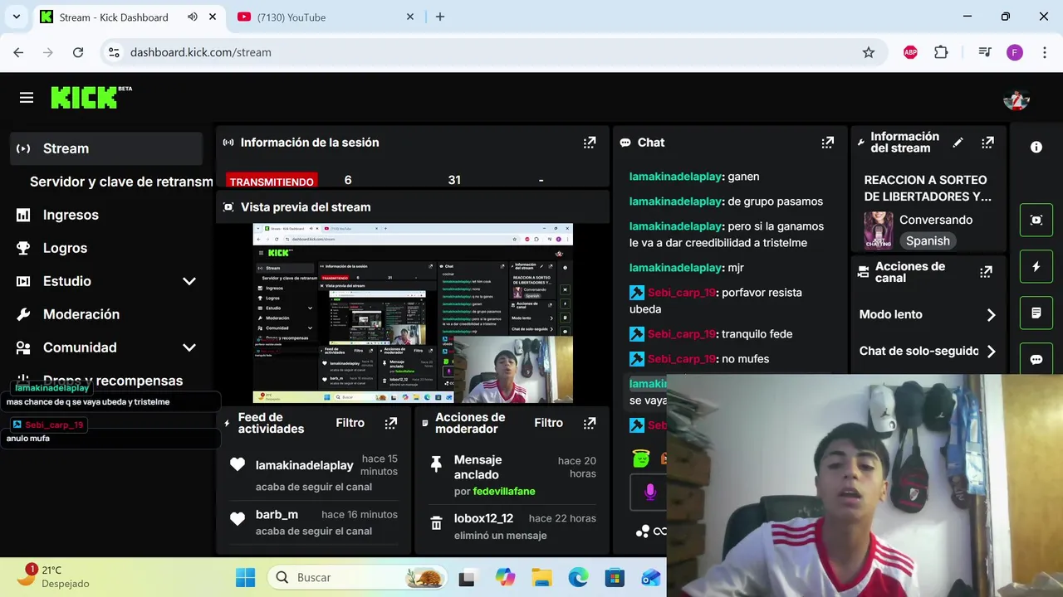The image size is (1063, 597).
Task: Pop out the Feed de actividades panel
Action: coord(391,423)
